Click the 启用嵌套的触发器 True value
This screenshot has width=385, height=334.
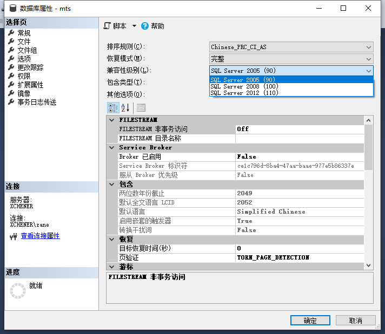300,221
